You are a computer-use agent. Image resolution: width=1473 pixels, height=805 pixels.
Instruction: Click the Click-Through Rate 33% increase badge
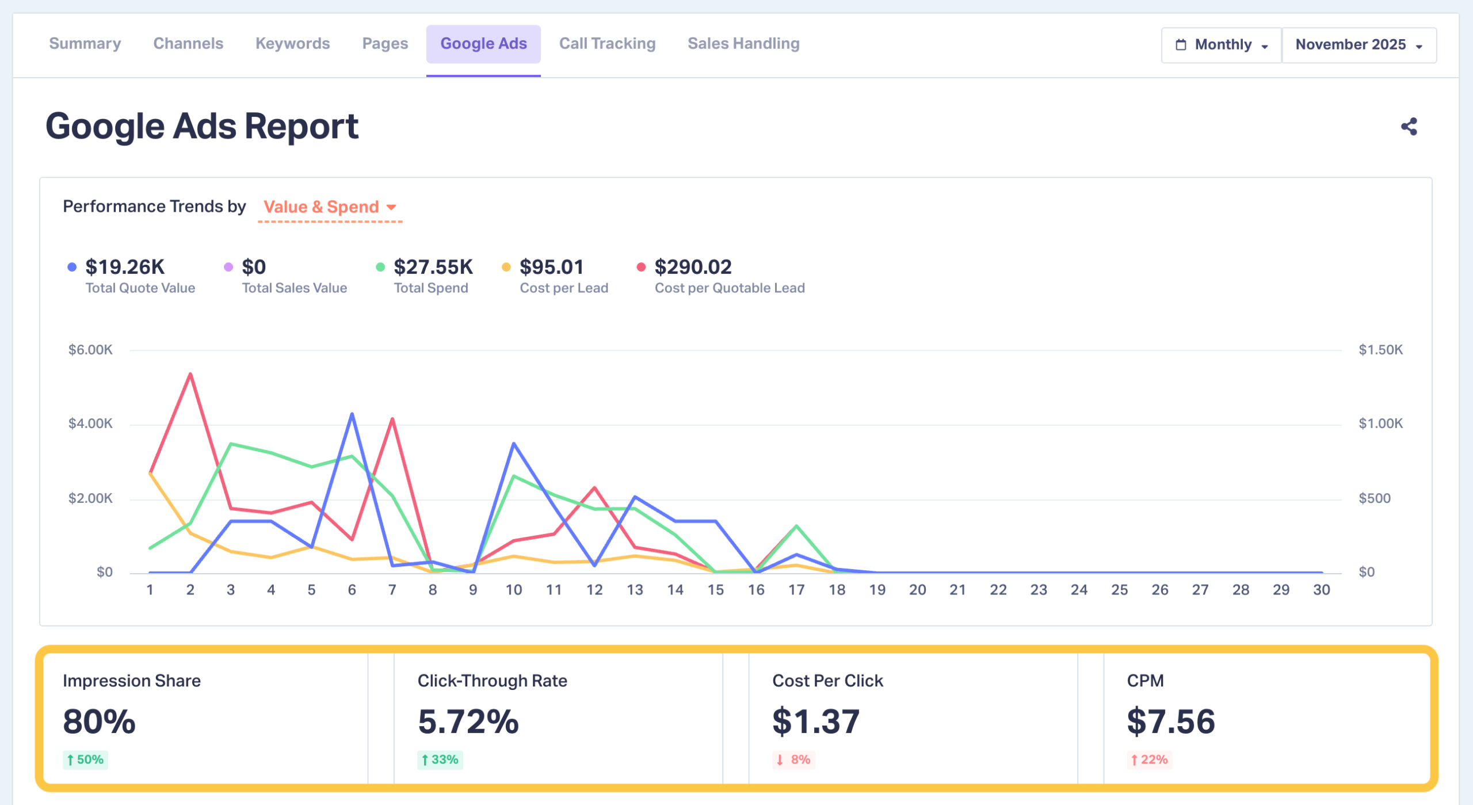tap(440, 760)
